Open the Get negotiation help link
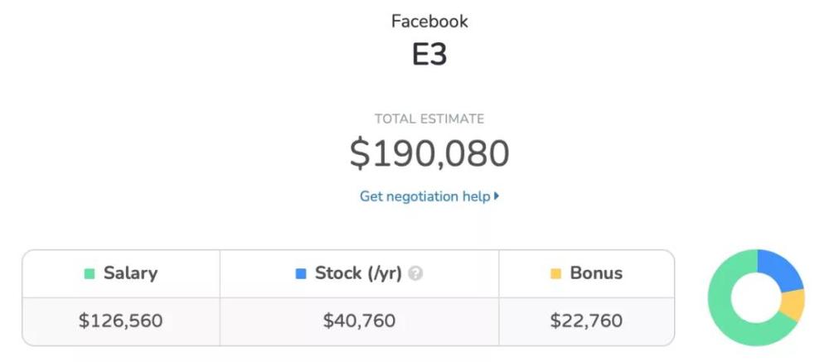This screenshot has height=362, width=829. tap(425, 196)
